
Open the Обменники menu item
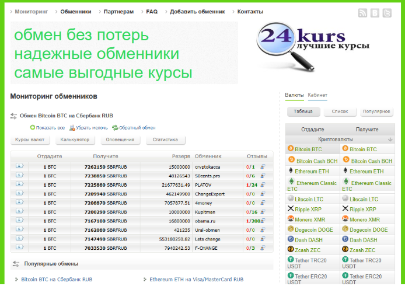click(76, 12)
